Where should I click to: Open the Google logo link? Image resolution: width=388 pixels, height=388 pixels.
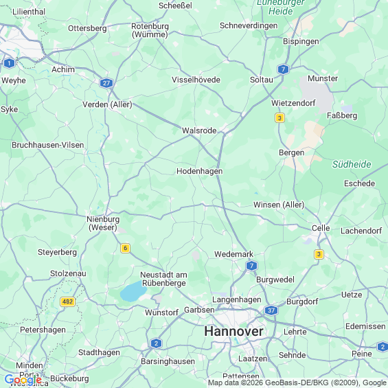click(x=23, y=379)
